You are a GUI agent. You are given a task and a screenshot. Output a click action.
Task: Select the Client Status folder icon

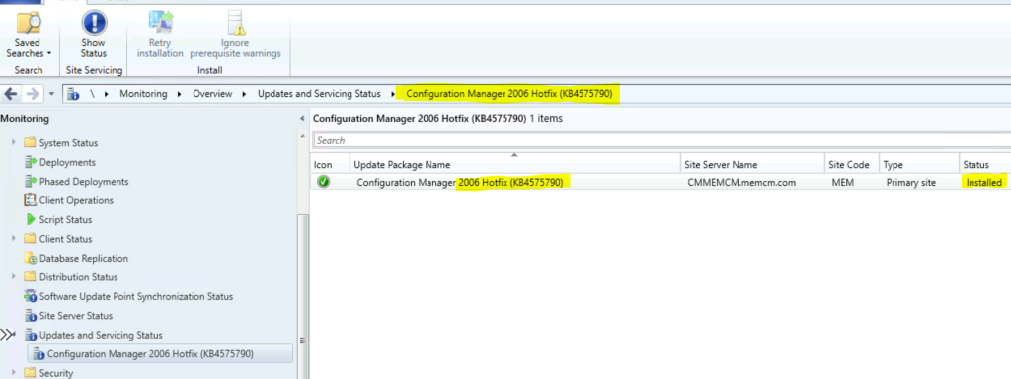[x=30, y=239]
